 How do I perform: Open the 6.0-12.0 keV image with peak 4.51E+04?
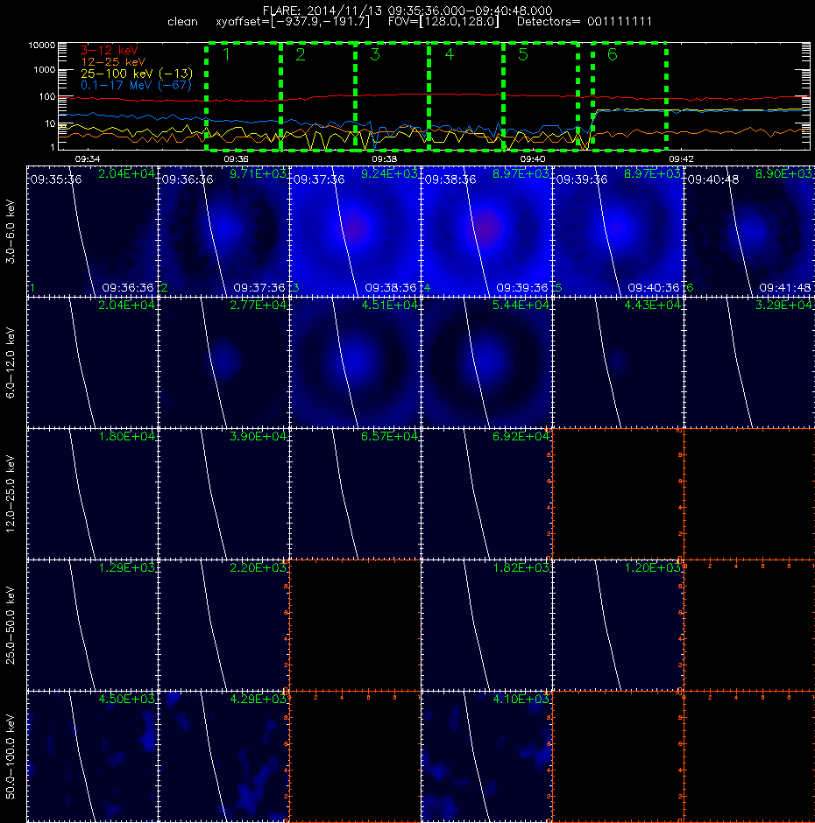355,362
